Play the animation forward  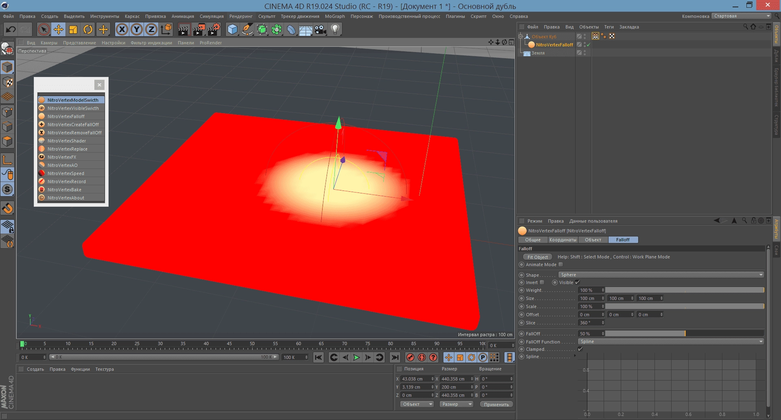click(356, 357)
